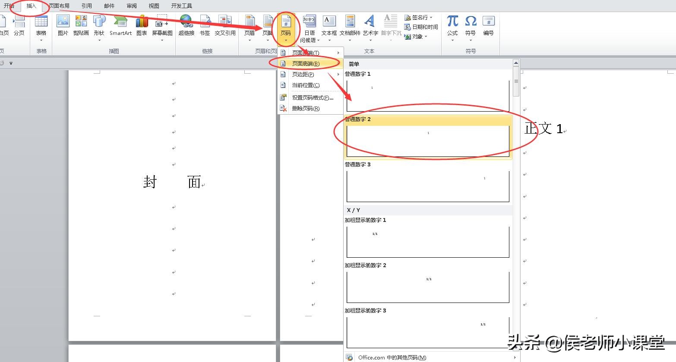Switch to the 开始 tab

(x=9, y=6)
